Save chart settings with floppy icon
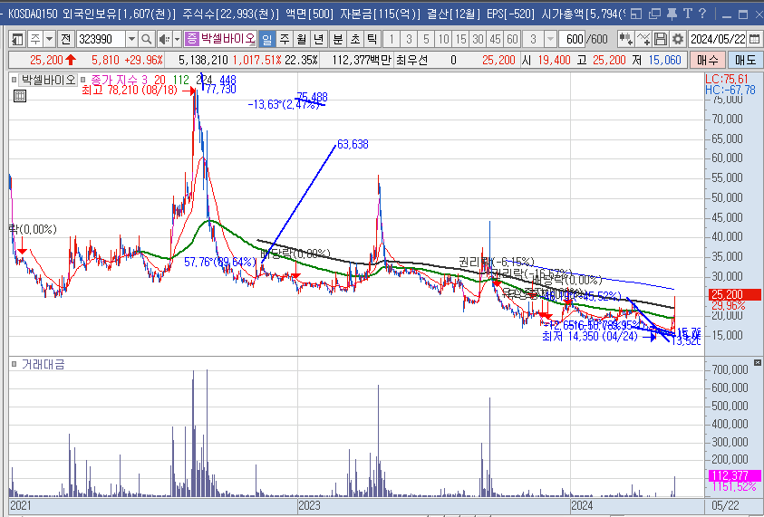Screen dimensions: 764x517 pos(660,38)
